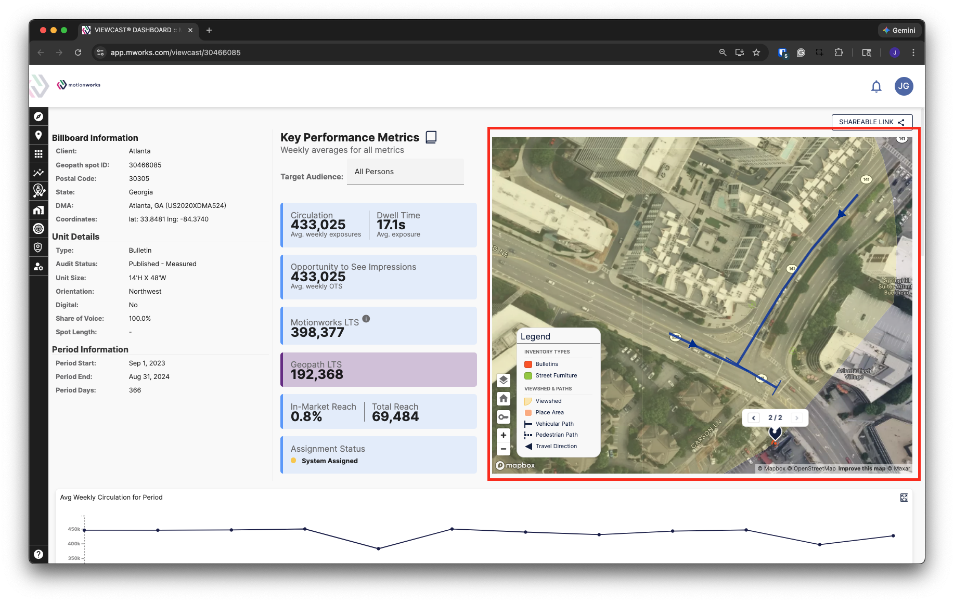The image size is (954, 602).
Task: Zoom in on the map
Action: (x=504, y=435)
